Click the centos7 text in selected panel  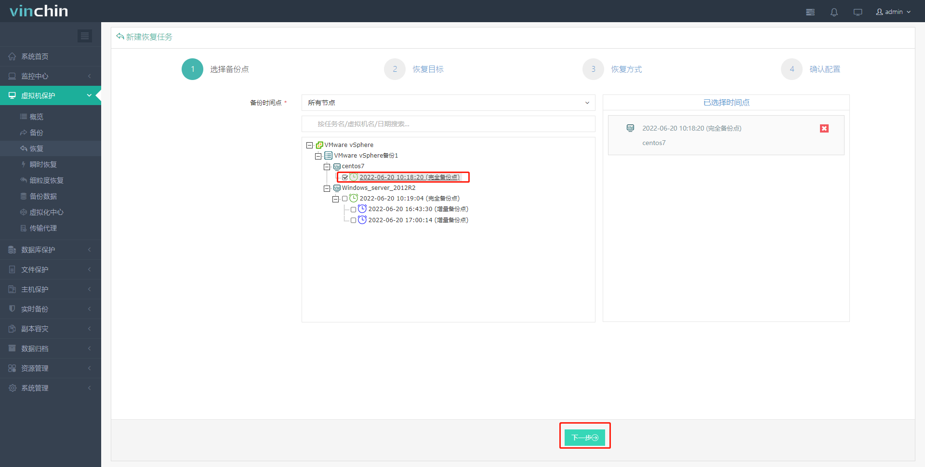[x=654, y=143]
